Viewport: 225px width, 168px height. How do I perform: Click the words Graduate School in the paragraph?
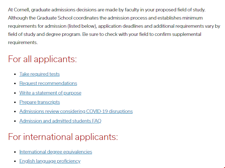[54, 18]
